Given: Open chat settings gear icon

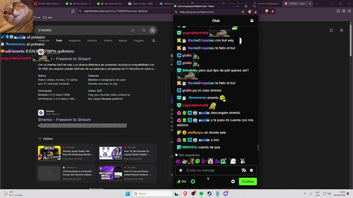Looking at the screenshot, I should click(x=233, y=182).
